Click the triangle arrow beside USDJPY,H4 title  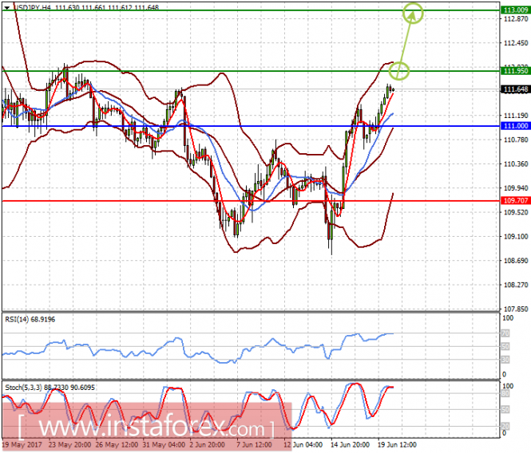click(6, 7)
